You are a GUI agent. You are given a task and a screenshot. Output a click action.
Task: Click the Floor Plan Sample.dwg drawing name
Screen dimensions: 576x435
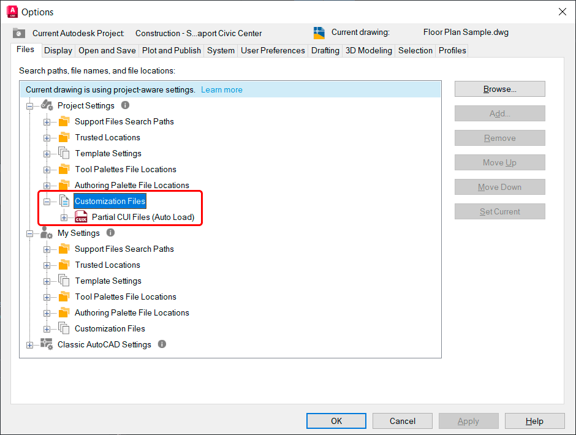click(x=466, y=32)
